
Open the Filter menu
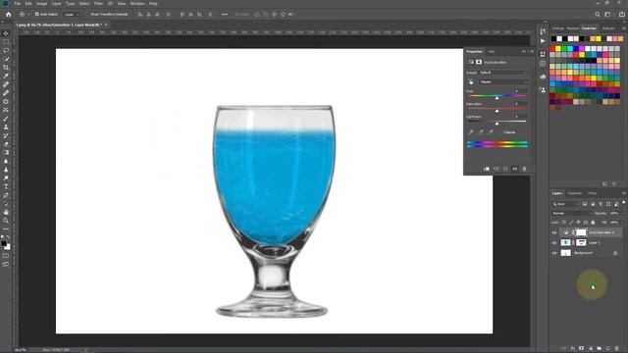click(x=98, y=4)
